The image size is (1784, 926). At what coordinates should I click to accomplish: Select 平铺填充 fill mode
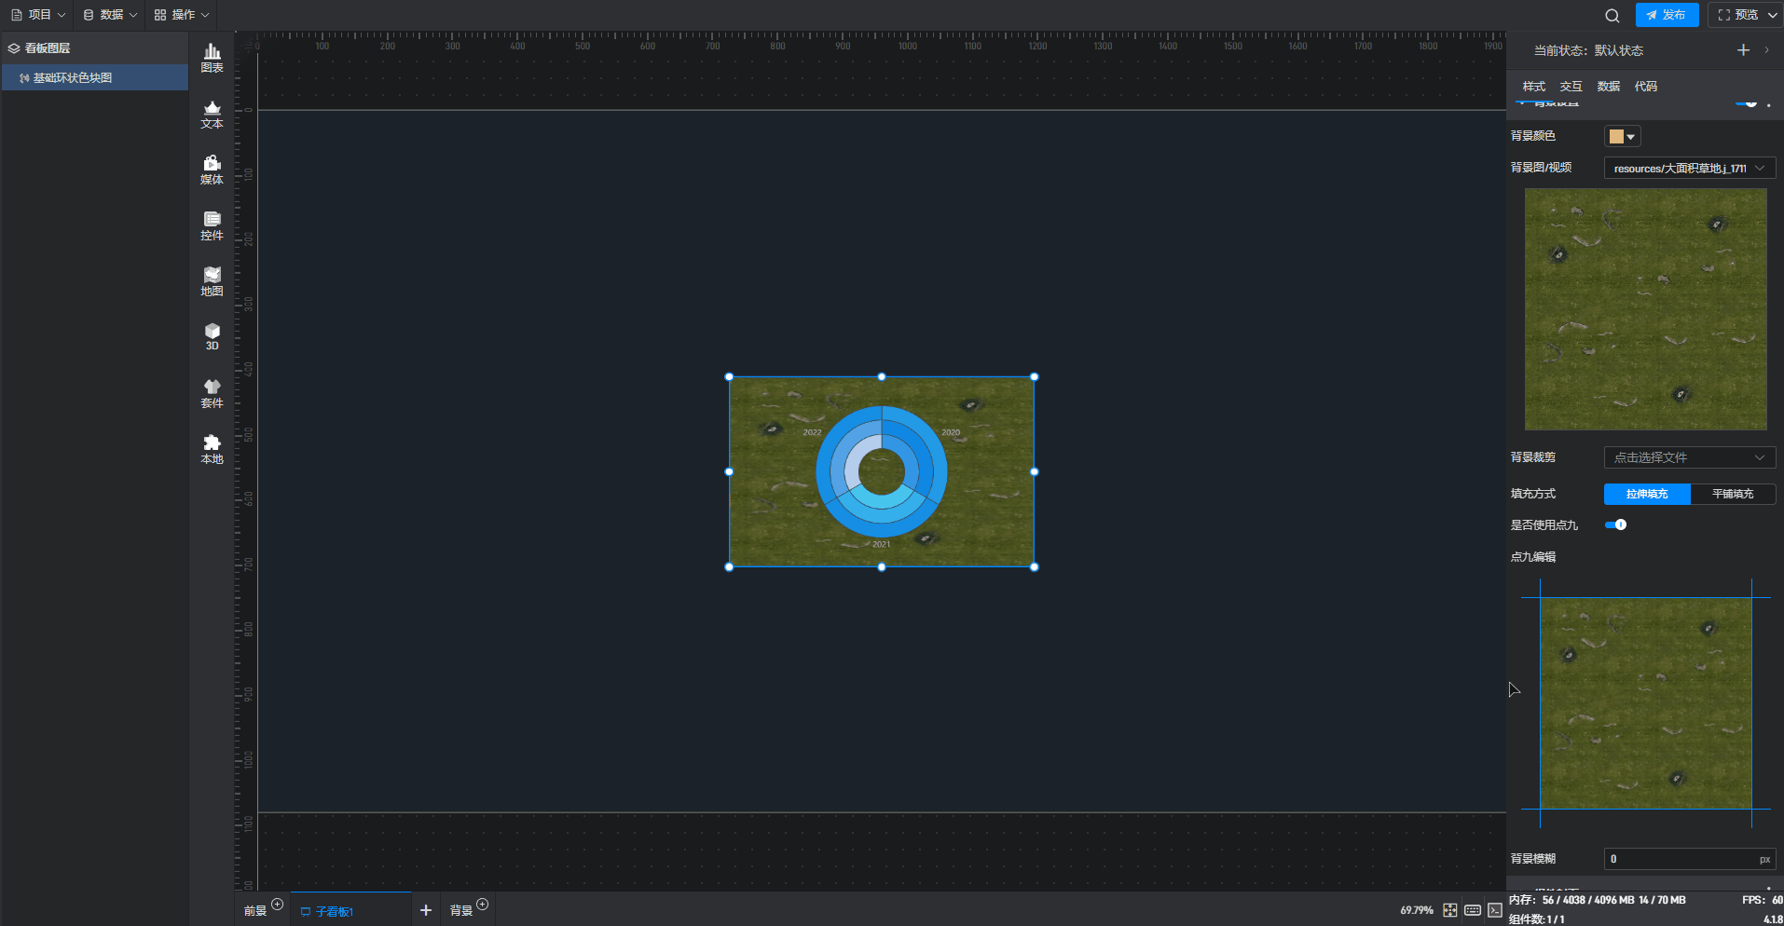pyautogui.click(x=1732, y=494)
